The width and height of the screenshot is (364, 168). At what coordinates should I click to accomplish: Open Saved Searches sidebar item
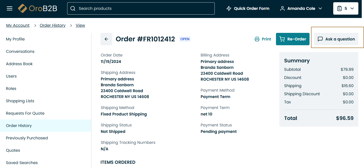22,163
